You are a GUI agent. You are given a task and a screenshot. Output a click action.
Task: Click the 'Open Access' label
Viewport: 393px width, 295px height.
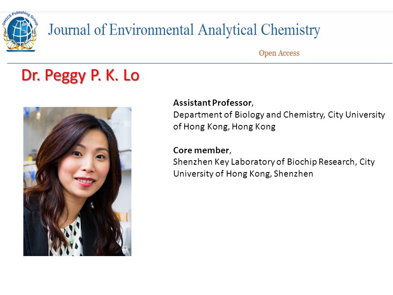(x=279, y=53)
